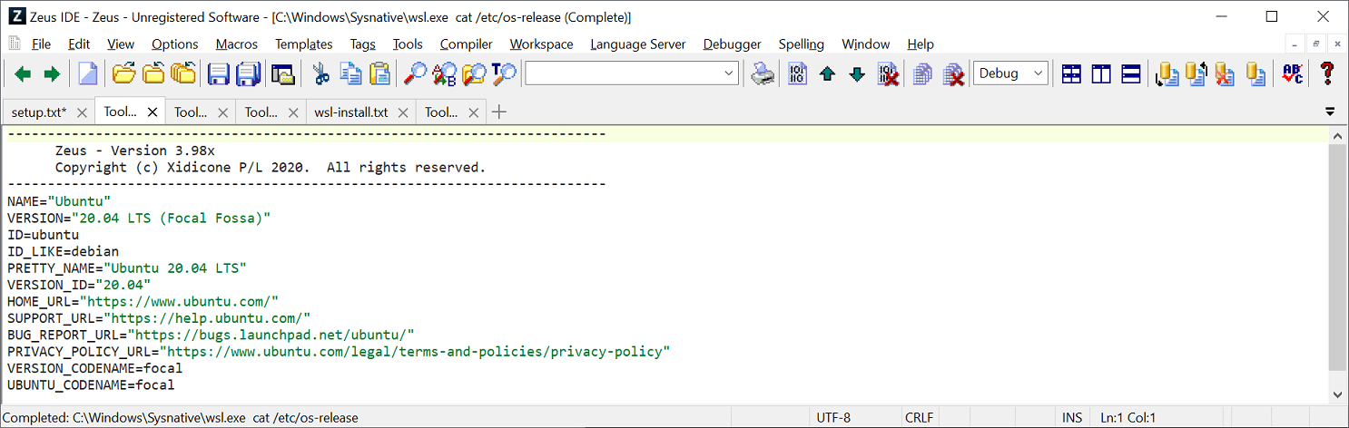Click the green back navigation arrow
This screenshot has height=428, width=1349.
tap(23, 74)
